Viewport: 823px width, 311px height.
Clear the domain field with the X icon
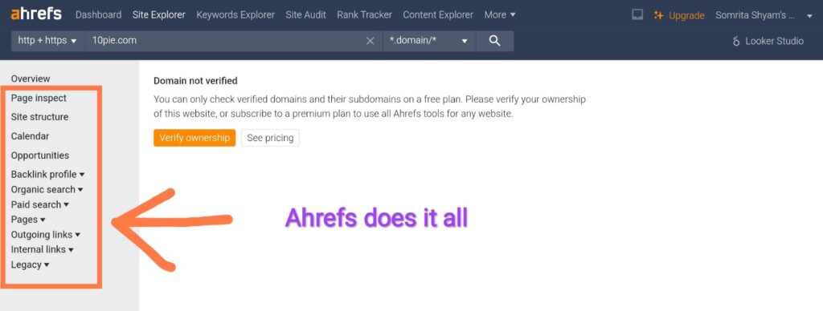[x=370, y=41]
